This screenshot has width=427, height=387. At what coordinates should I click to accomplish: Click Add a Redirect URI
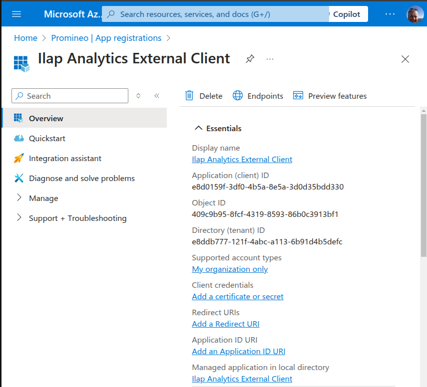[x=225, y=324]
